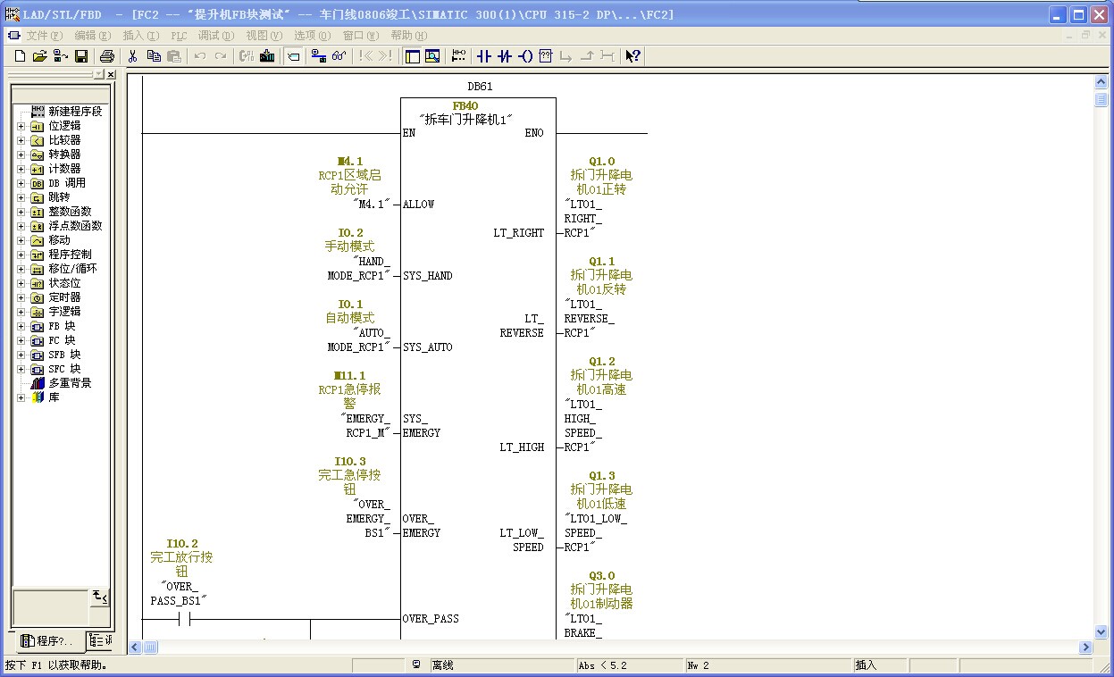
Task: Select the 移动 tree item
Action: (x=59, y=240)
